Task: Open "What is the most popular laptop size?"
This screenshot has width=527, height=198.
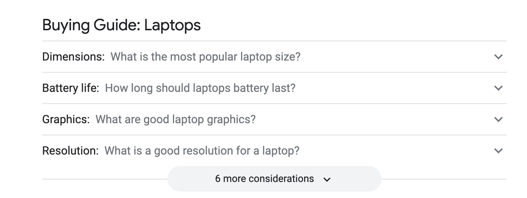Action: 205,57
